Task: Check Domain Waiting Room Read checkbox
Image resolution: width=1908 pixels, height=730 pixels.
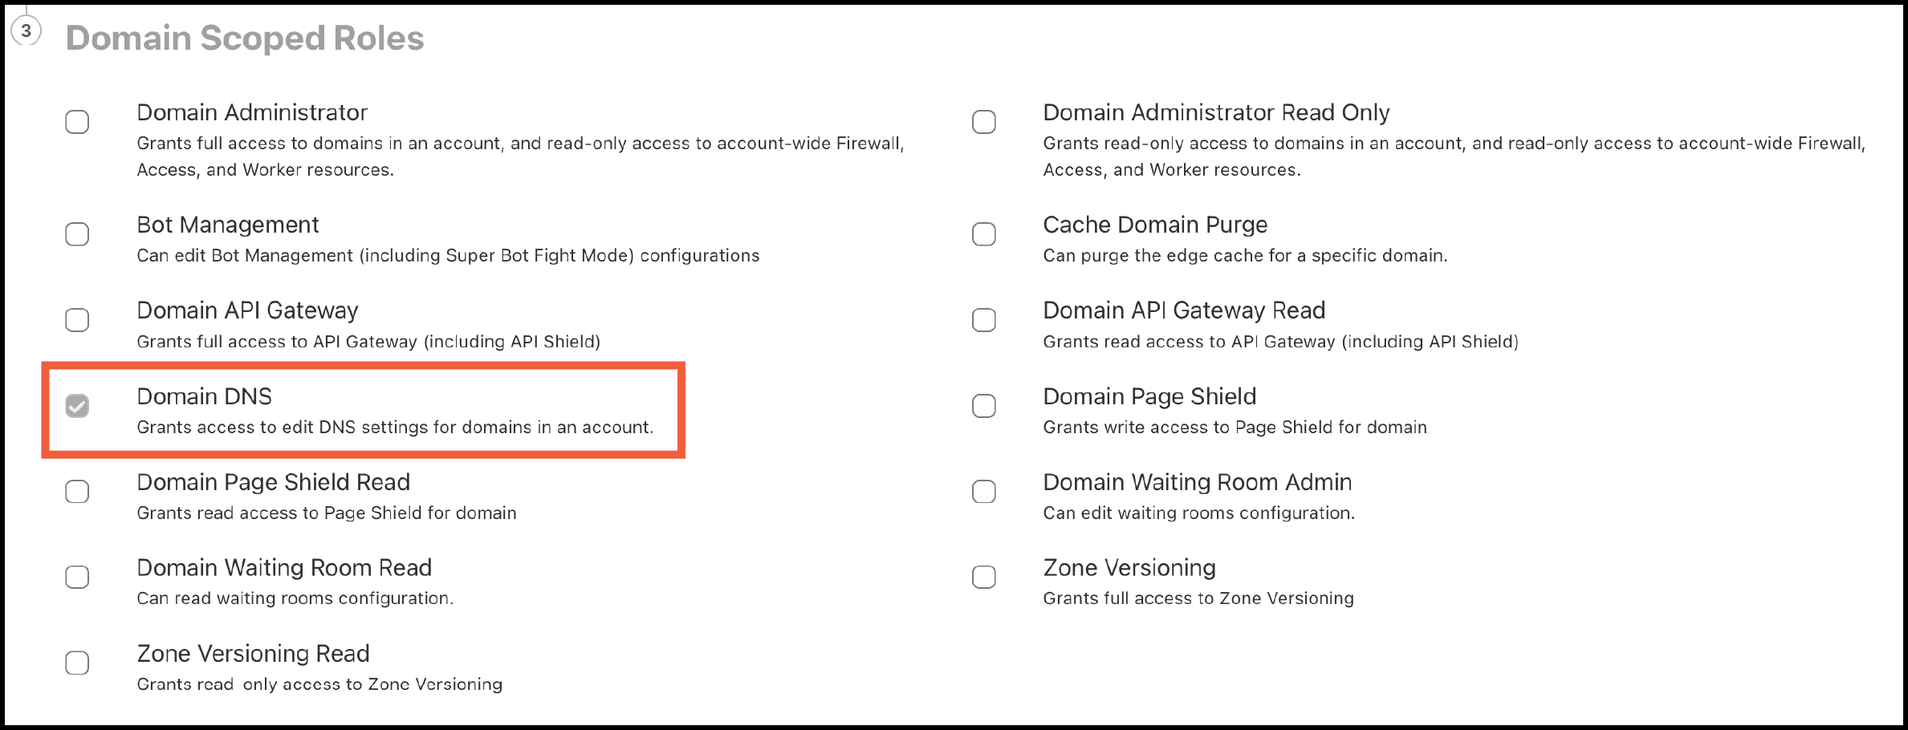Action: click(77, 577)
